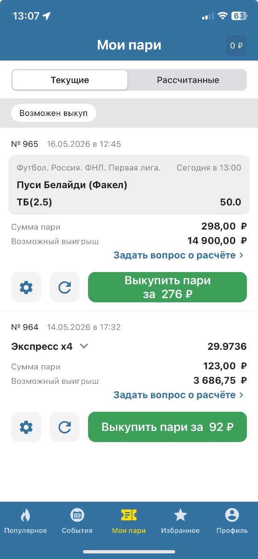Tap the battery indicator in status bar
This screenshot has height=559, width=258.
[x=239, y=16]
